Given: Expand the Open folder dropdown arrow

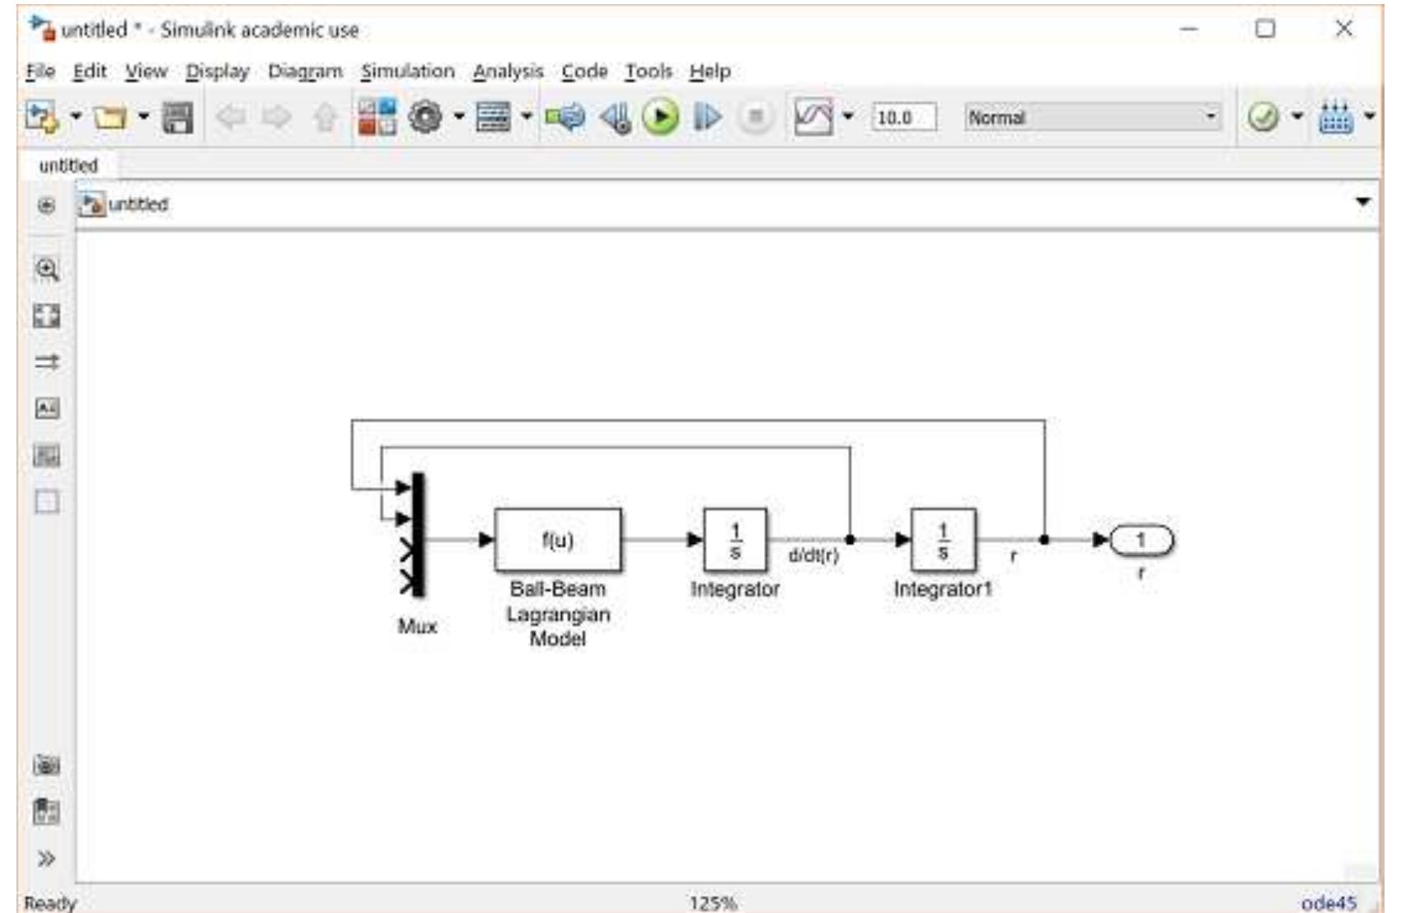Looking at the screenshot, I should click(x=143, y=117).
